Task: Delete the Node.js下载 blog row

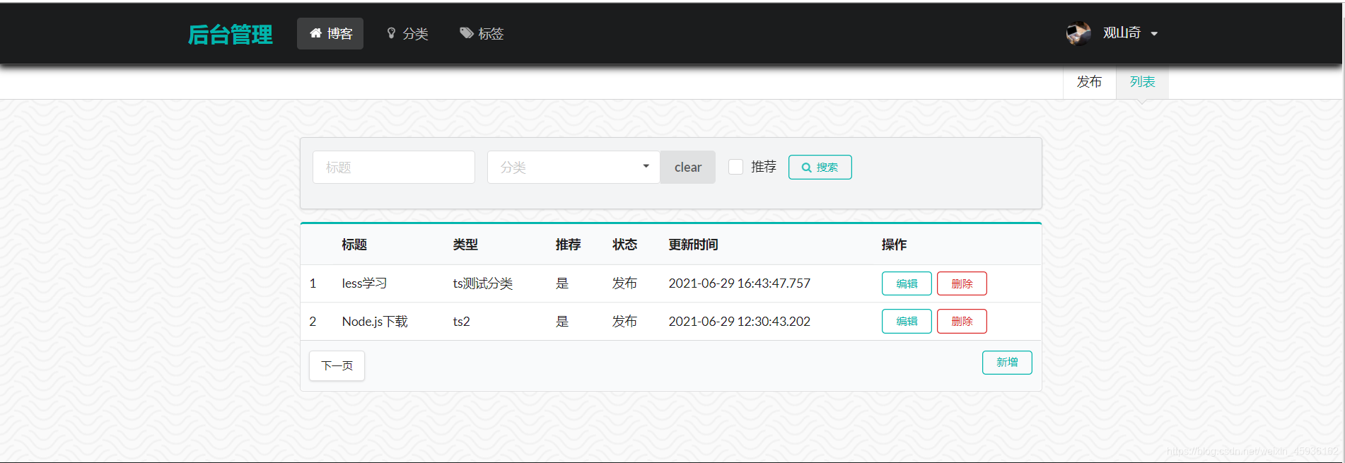Action: pyautogui.click(x=962, y=321)
